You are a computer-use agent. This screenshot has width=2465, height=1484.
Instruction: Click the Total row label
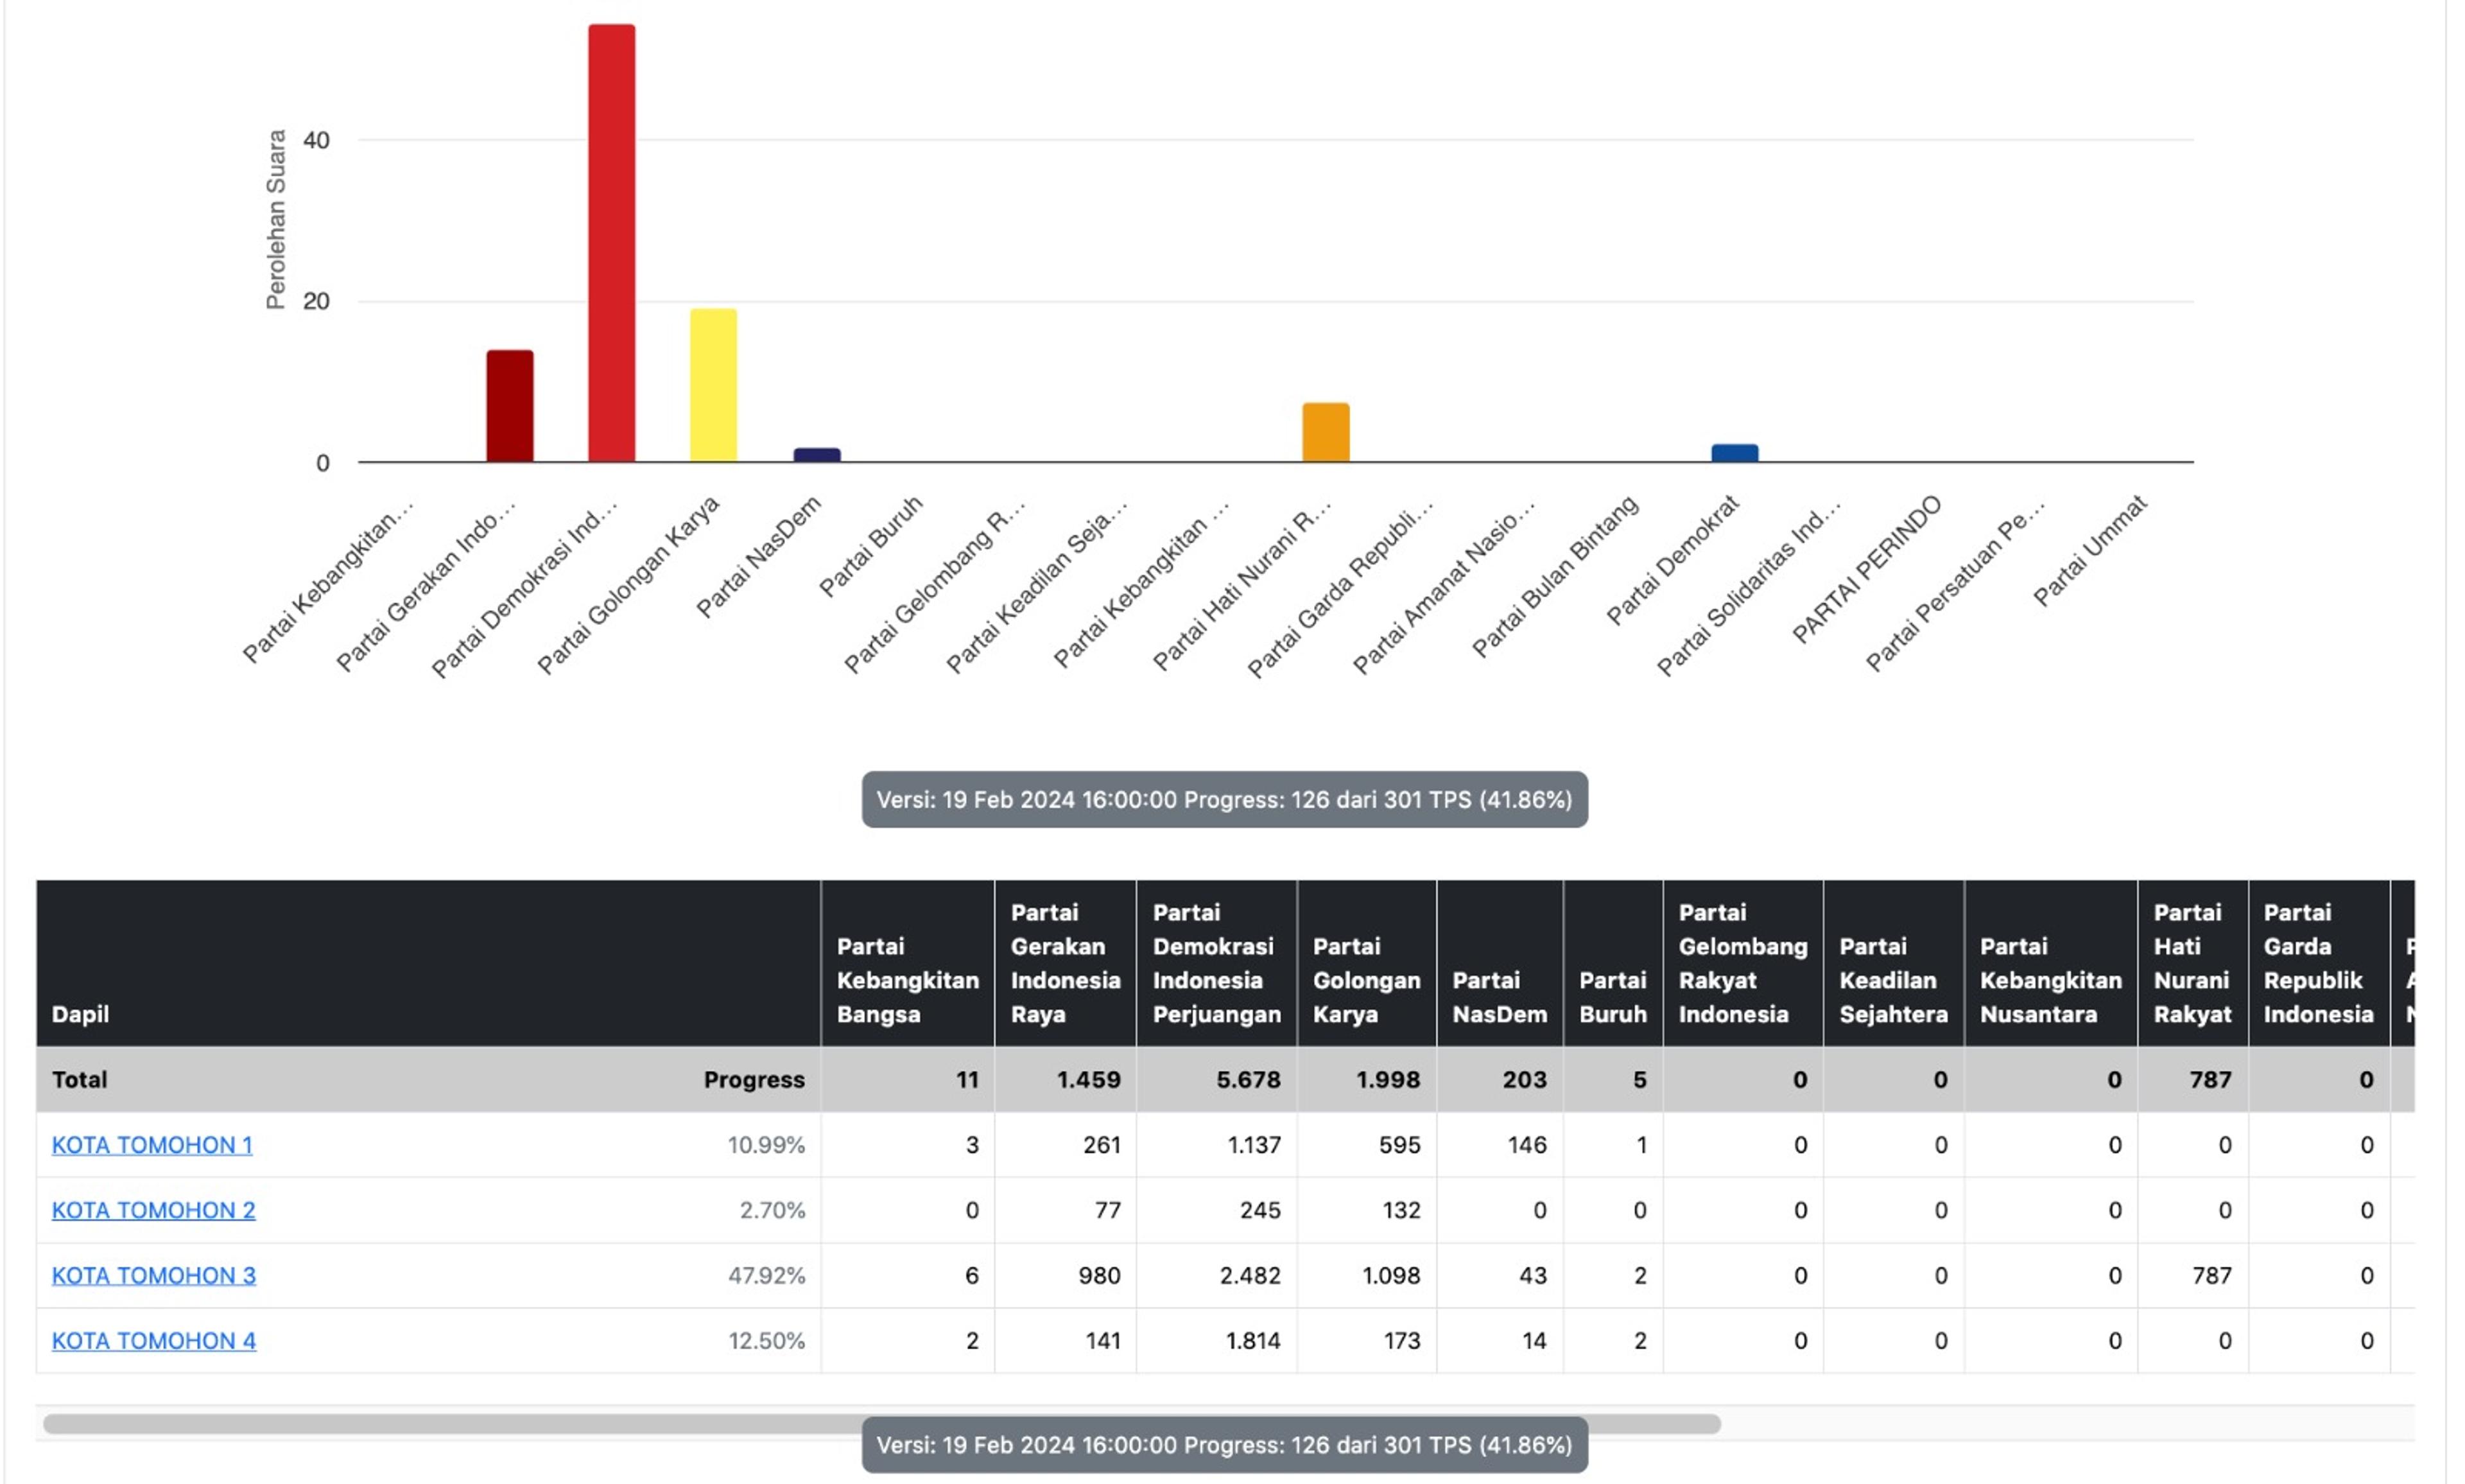79,1080
